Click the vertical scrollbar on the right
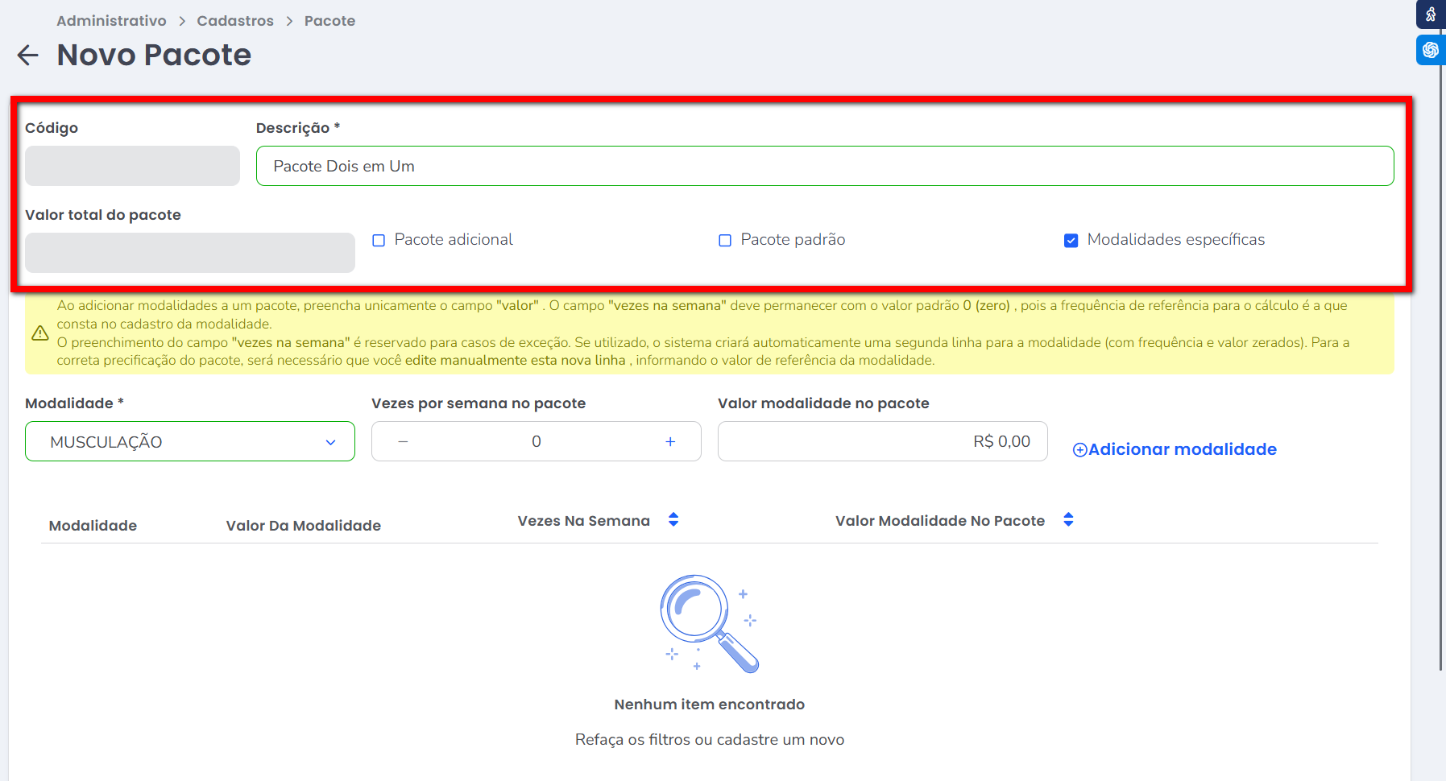 point(1440,362)
